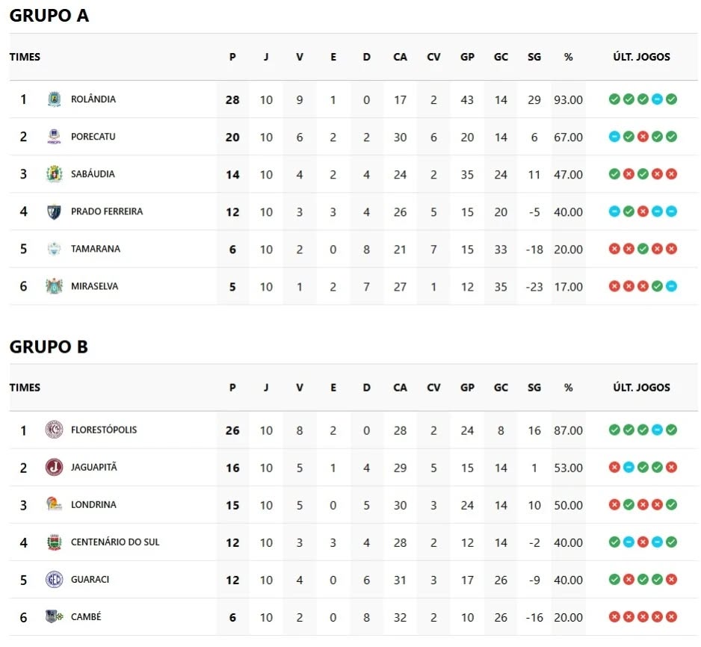701x647 pixels.
Task: Click the Grupo B ÚLT. JOGOS header
Action: coord(641,387)
